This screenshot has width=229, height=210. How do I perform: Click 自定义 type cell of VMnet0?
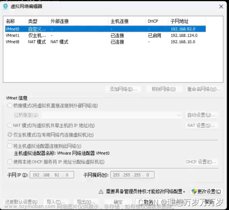pyautogui.click(x=37, y=29)
